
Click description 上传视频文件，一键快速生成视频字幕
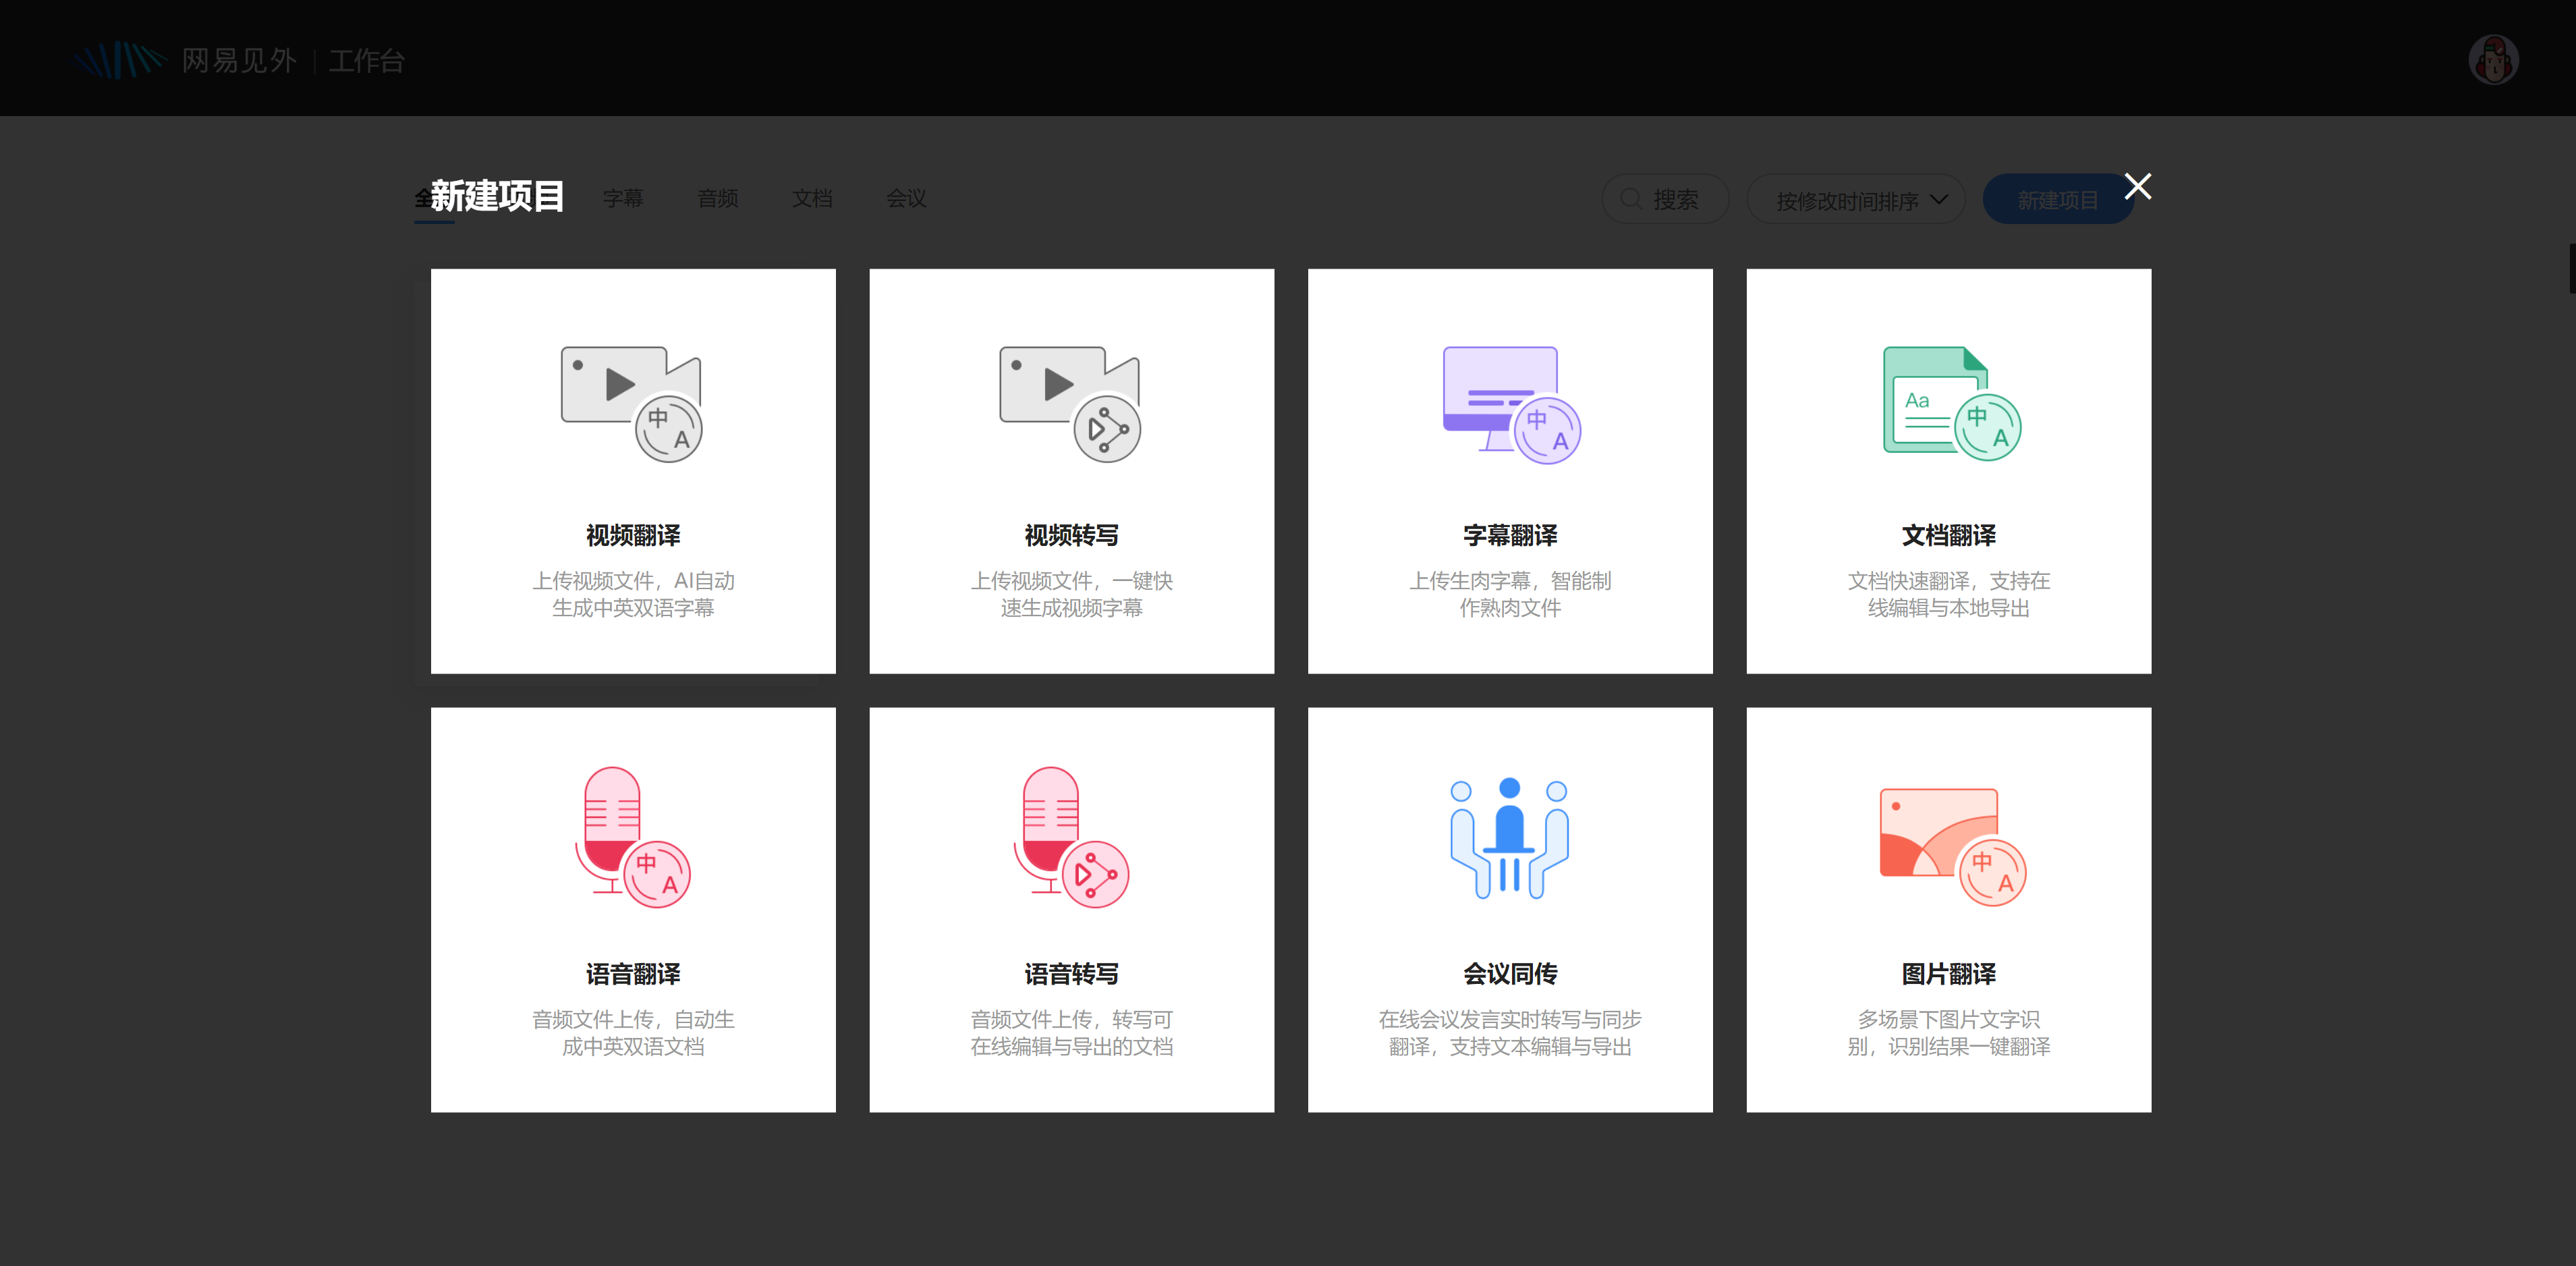pyautogui.click(x=1071, y=594)
